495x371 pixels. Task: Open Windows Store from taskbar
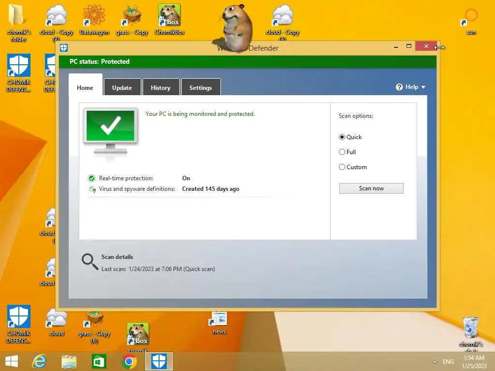(x=99, y=361)
